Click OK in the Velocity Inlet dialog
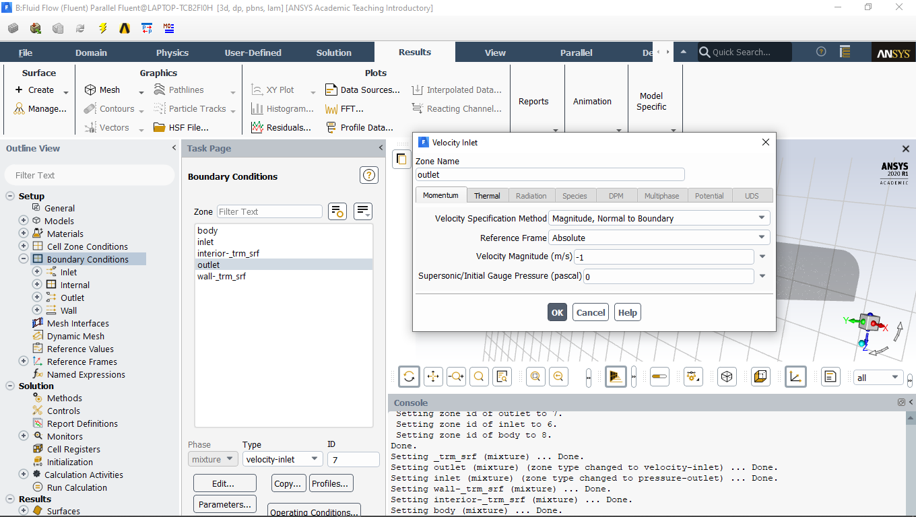 557,312
